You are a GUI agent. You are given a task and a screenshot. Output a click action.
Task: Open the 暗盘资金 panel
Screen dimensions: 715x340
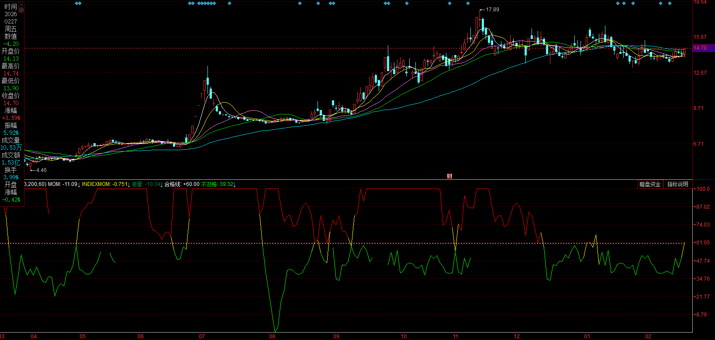click(650, 184)
